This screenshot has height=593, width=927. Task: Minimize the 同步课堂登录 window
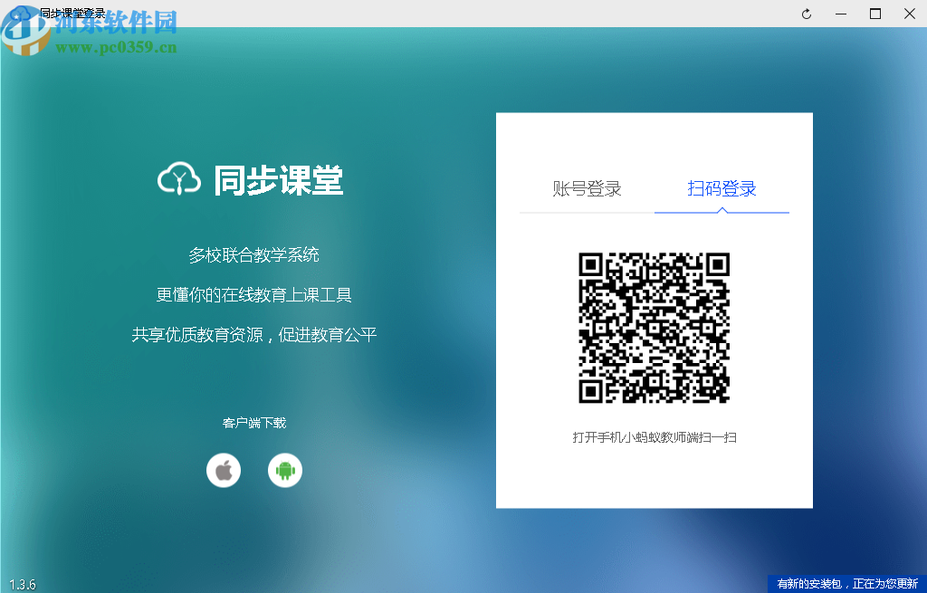point(840,14)
